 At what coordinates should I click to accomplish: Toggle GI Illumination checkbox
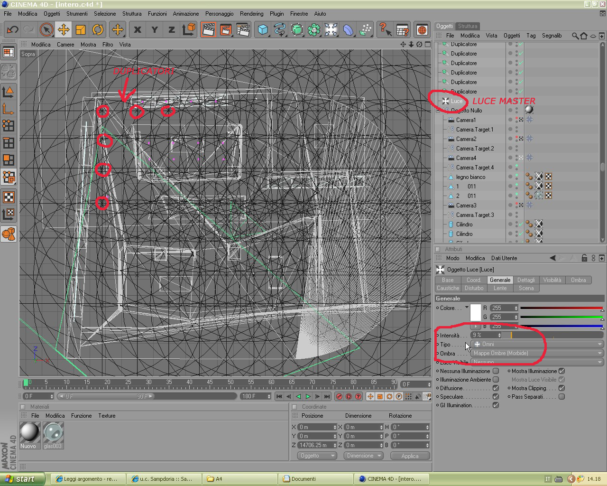click(496, 405)
